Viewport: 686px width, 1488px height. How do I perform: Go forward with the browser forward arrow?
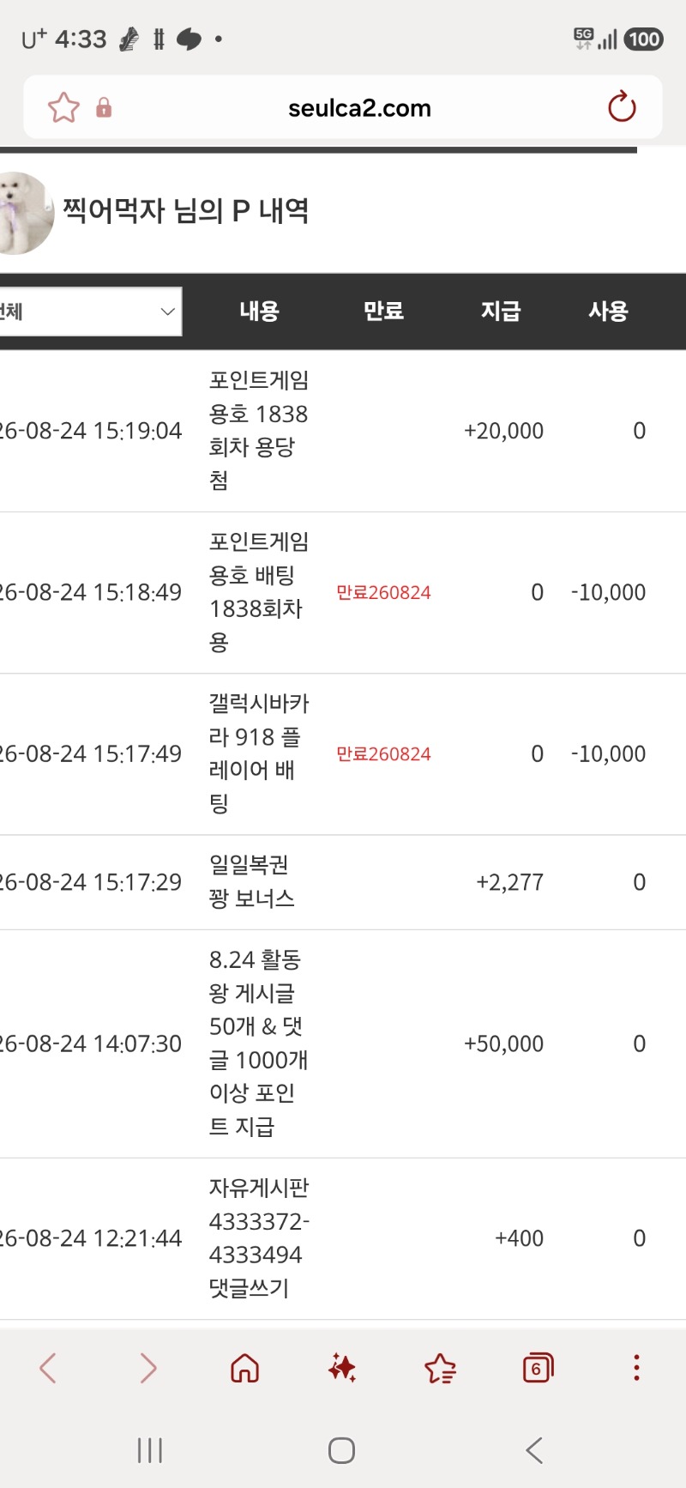tap(147, 1368)
